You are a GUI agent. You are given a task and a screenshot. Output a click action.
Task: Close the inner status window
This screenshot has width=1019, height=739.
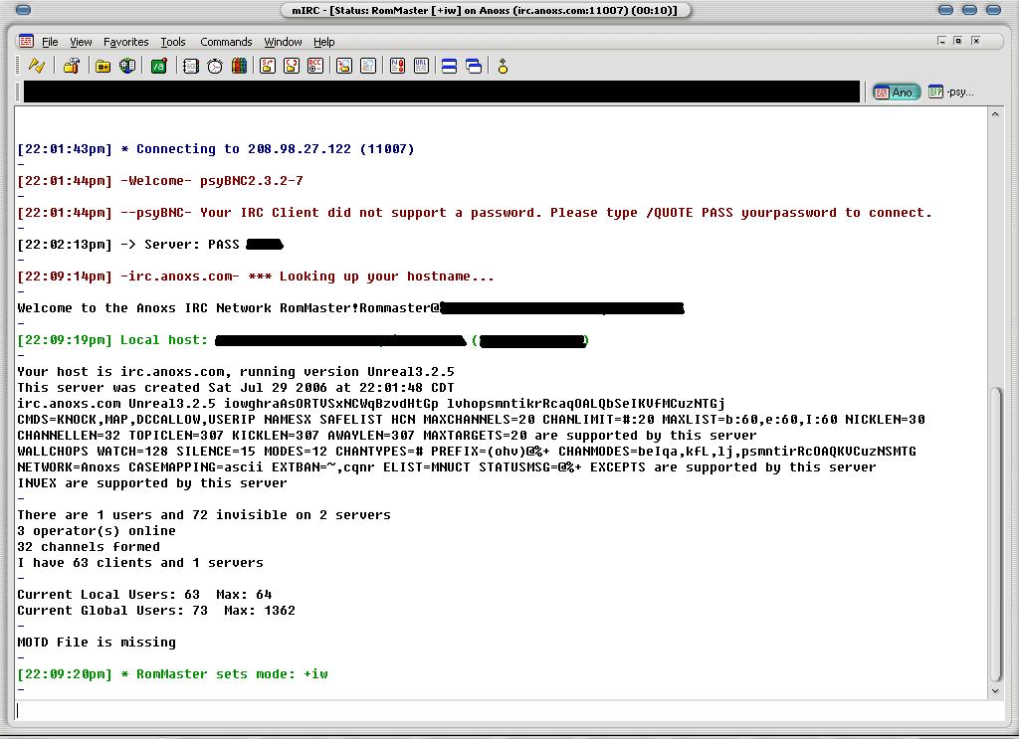coord(975,41)
